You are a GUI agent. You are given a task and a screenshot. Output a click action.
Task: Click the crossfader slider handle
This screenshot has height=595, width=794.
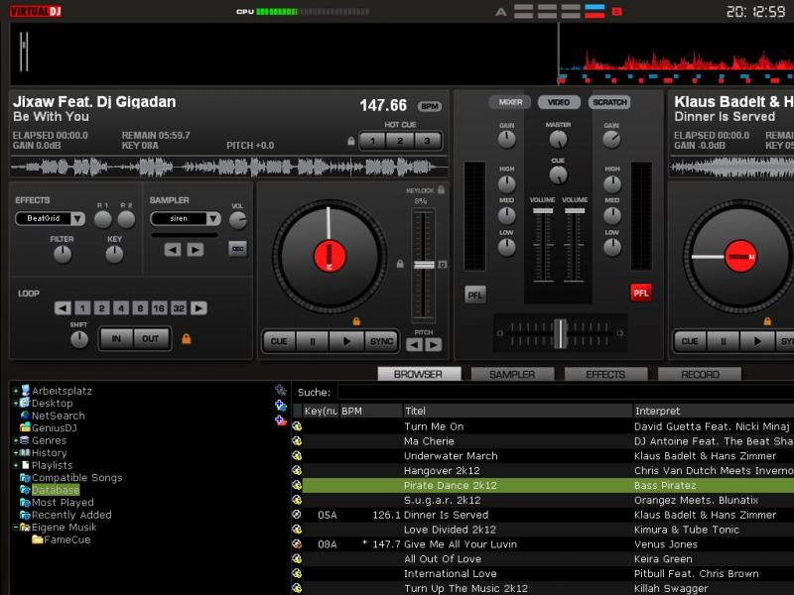(560, 333)
